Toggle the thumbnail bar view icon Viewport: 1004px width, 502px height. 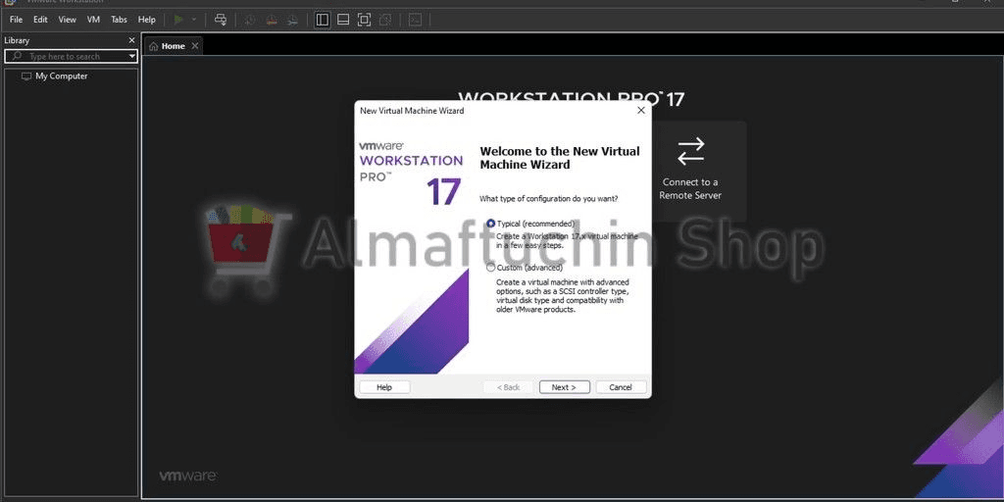click(x=343, y=20)
